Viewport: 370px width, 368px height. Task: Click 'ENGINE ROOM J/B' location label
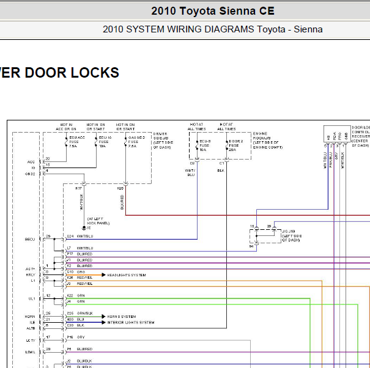(x=268, y=141)
